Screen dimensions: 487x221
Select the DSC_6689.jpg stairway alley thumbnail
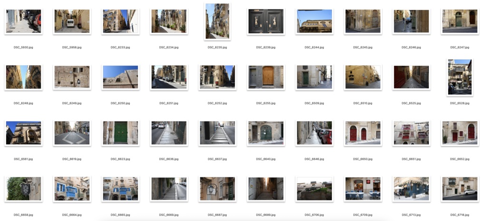[266, 188]
